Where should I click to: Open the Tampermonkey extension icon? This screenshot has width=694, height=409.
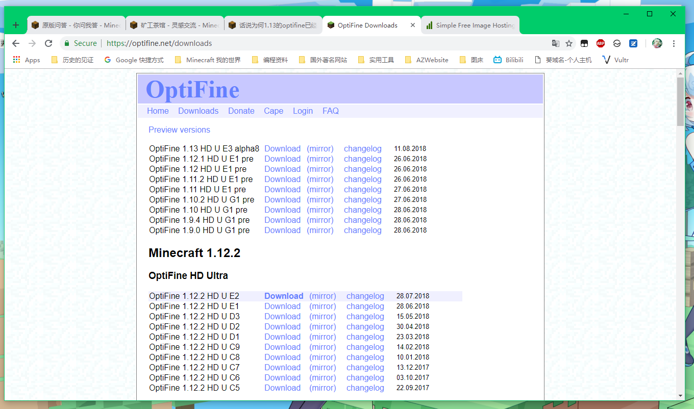pyautogui.click(x=585, y=43)
